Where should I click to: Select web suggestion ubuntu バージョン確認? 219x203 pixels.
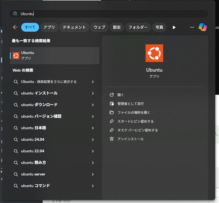coord(54,117)
